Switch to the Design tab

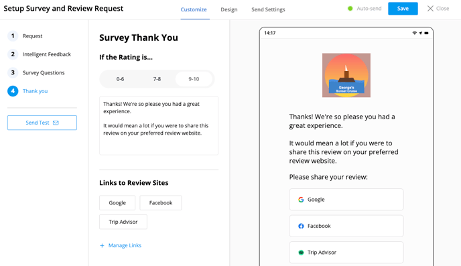[x=229, y=9]
